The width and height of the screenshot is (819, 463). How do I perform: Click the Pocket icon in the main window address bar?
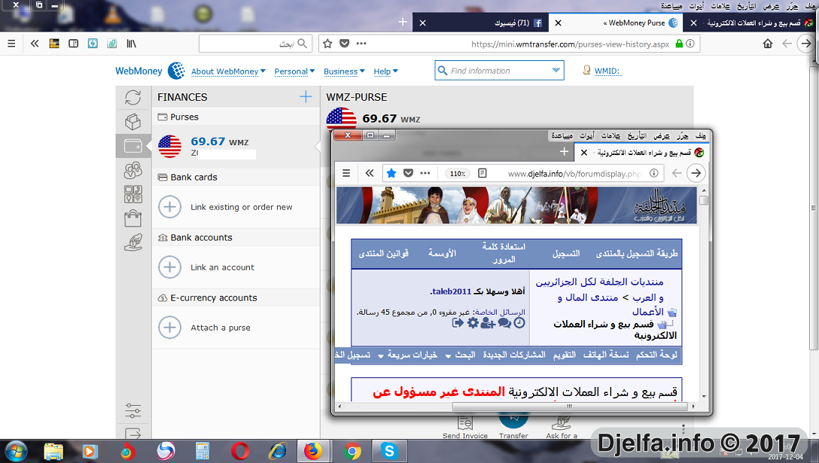[x=344, y=44]
